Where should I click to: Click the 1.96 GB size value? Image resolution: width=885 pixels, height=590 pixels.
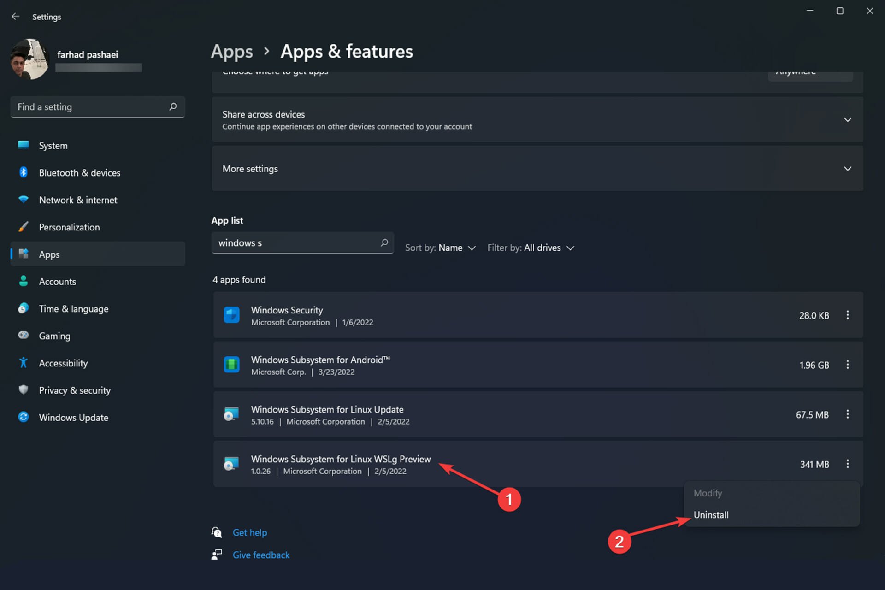click(814, 365)
